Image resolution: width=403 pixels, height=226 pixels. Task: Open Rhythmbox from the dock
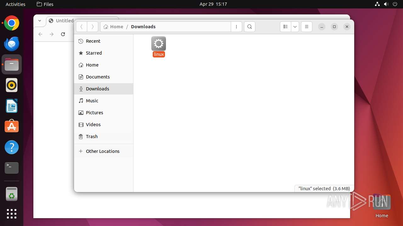click(x=12, y=85)
